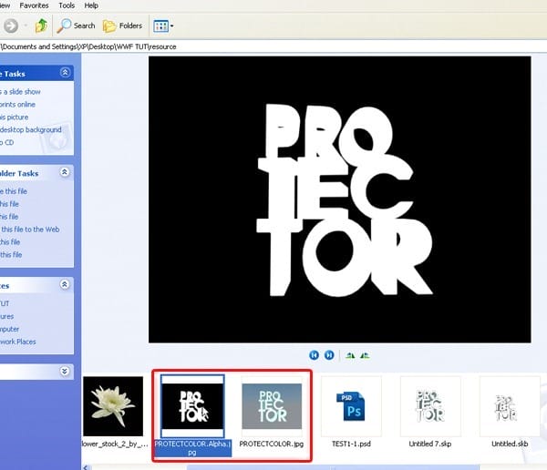Expand the Details panel

click(x=65, y=371)
